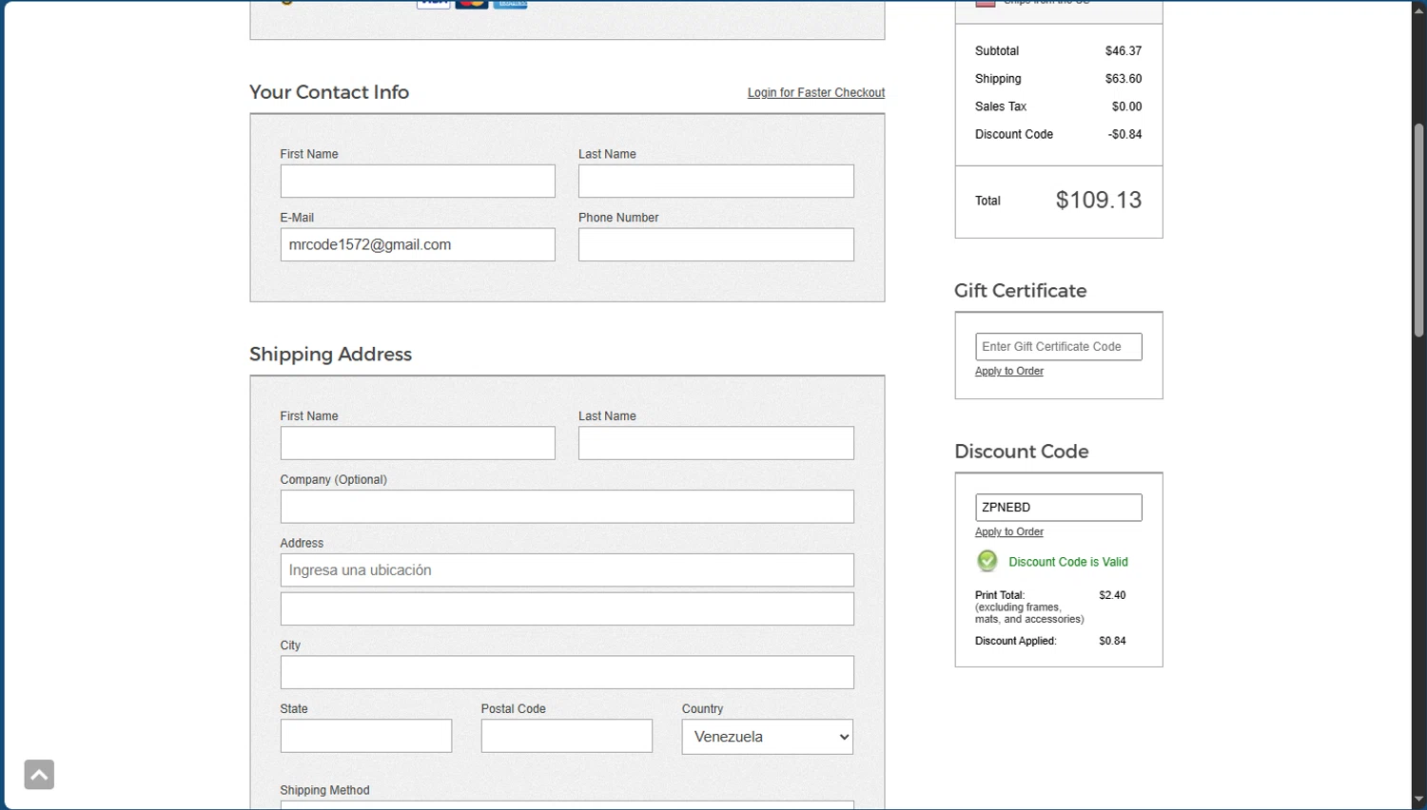1427x810 pixels.
Task: Click the 'Discount Code is Valid' message
Action: pyautogui.click(x=1068, y=562)
